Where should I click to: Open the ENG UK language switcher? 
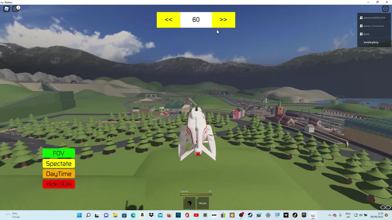click(x=348, y=215)
